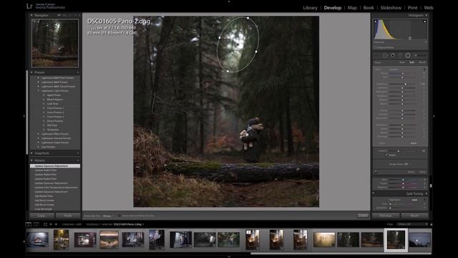Expand Lightroom B&W Filter Presets folder
Viewport: 458px width, 258px height.
tap(38, 78)
